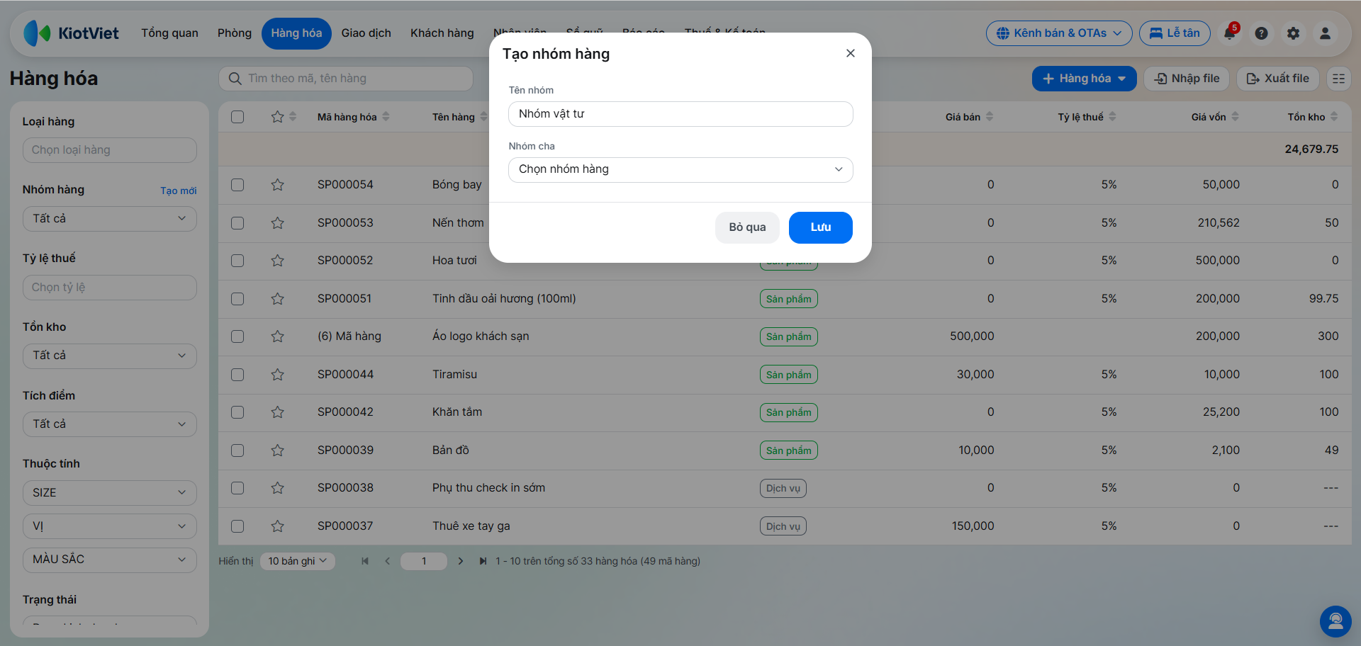This screenshot has width=1361, height=646.
Task: Tick the checkbox for SP000052
Action: pos(237,261)
